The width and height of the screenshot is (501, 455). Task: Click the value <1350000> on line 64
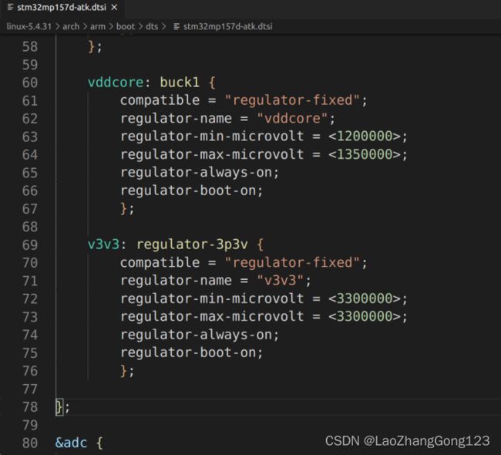click(x=365, y=155)
